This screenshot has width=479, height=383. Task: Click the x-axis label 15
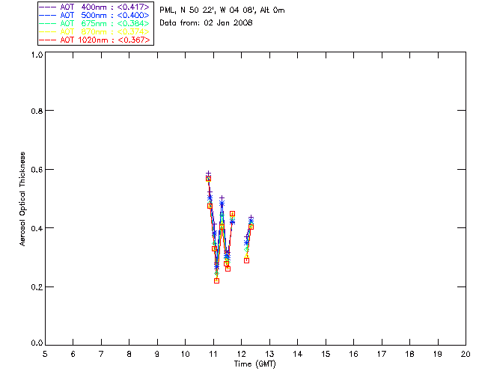pyautogui.click(x=326, y=354)
